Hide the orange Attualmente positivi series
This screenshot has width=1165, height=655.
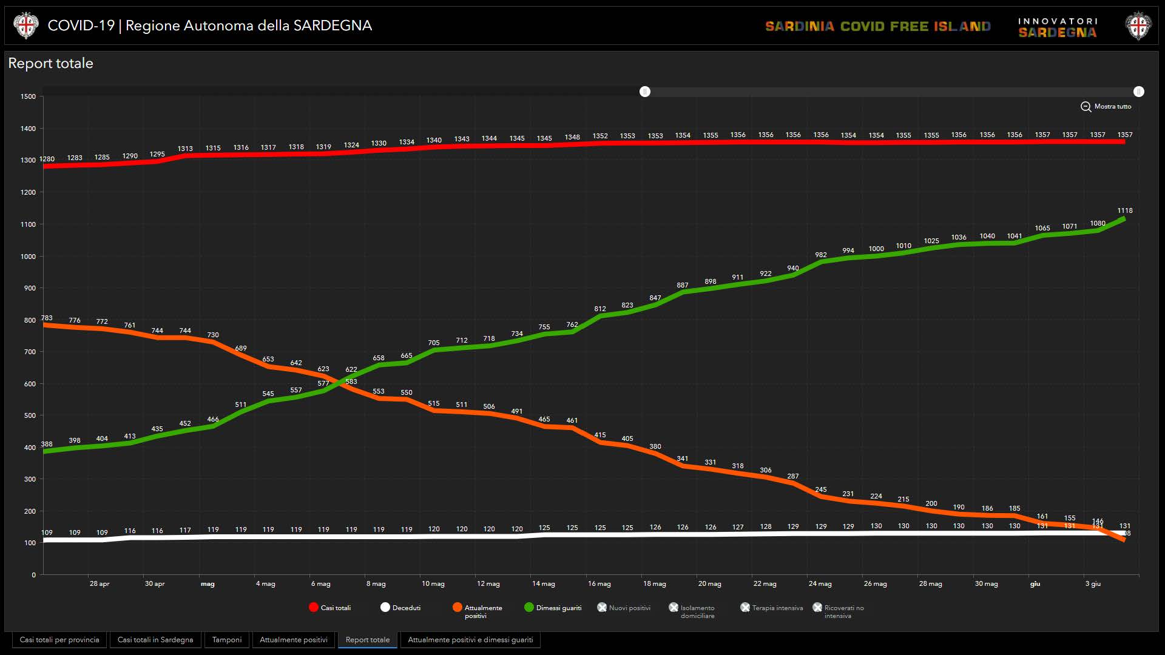pyautogui.click(x=458, y=608)
